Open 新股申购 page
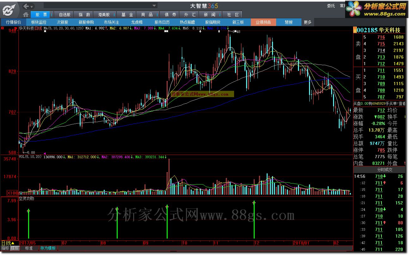The height and width of the screenshot is (255, 409). (86, 22)
